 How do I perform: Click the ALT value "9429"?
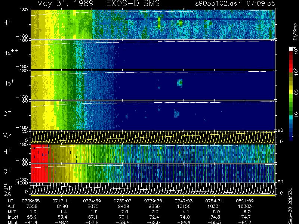[x=123, y=206]
